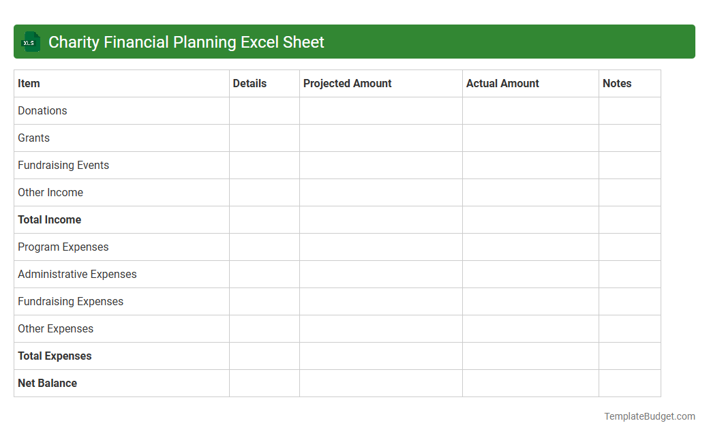Select the Net Balance row label
The width and height of the screenshot is (709, 436).
tap(47, 383)
